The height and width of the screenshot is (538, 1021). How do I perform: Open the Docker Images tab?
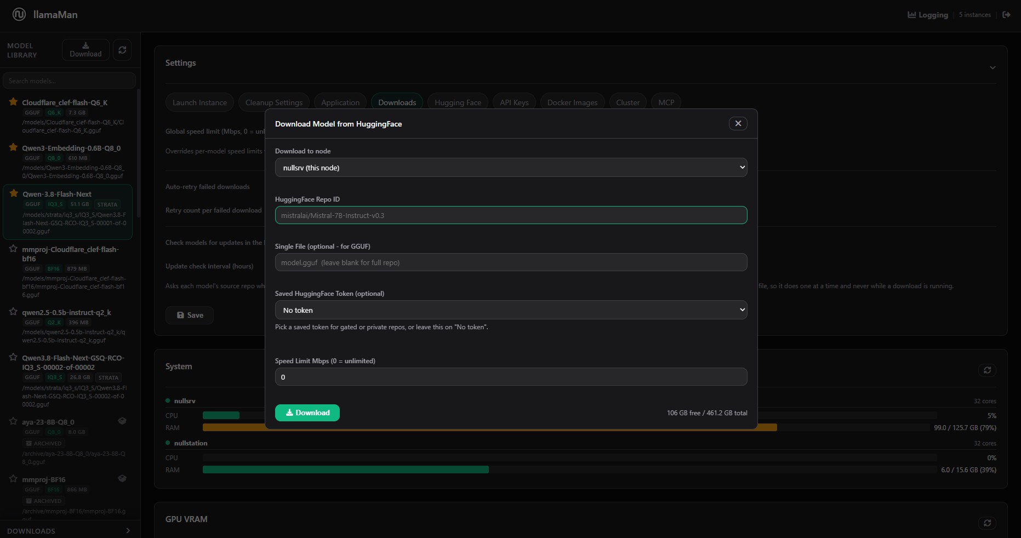click(x=572, y=102)
